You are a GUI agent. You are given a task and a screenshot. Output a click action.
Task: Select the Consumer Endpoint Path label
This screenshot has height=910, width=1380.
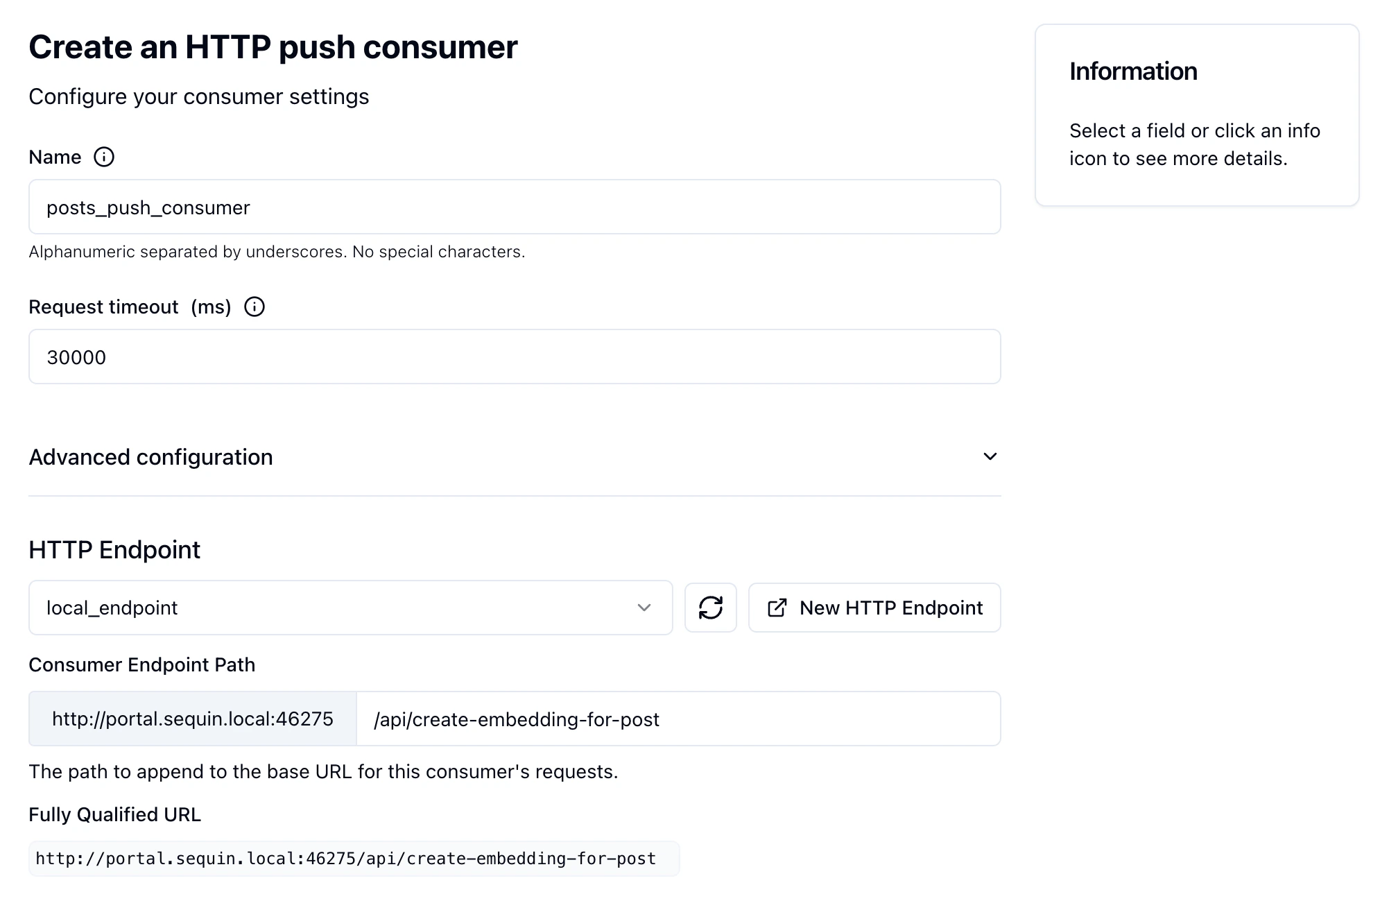point(141,664)
